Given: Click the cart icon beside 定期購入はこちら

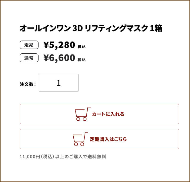Looking at the screenshot, I should 80,139.
